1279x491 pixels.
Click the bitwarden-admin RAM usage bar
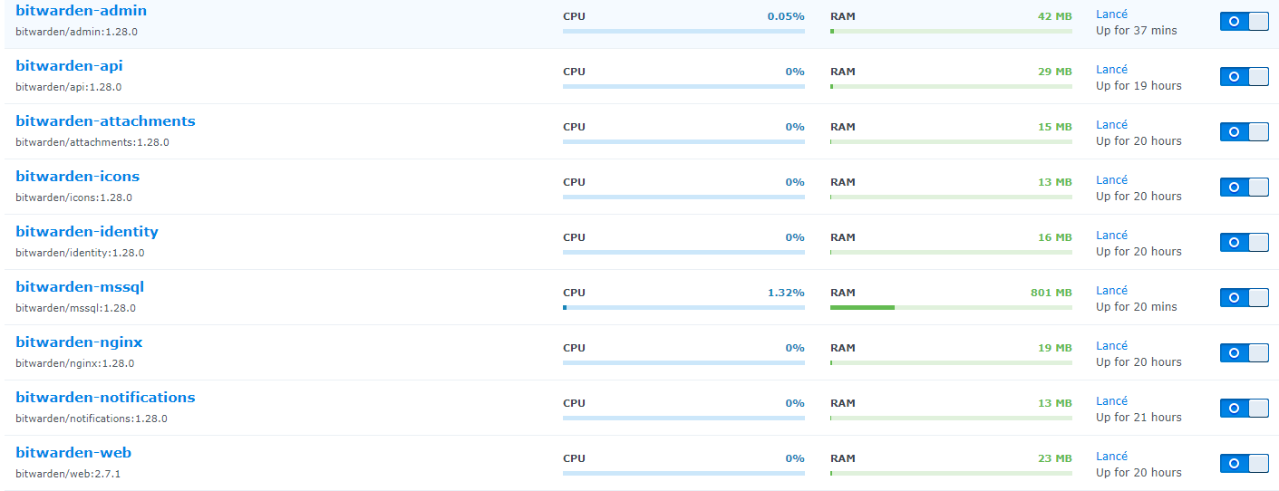[x=951, y=31]
